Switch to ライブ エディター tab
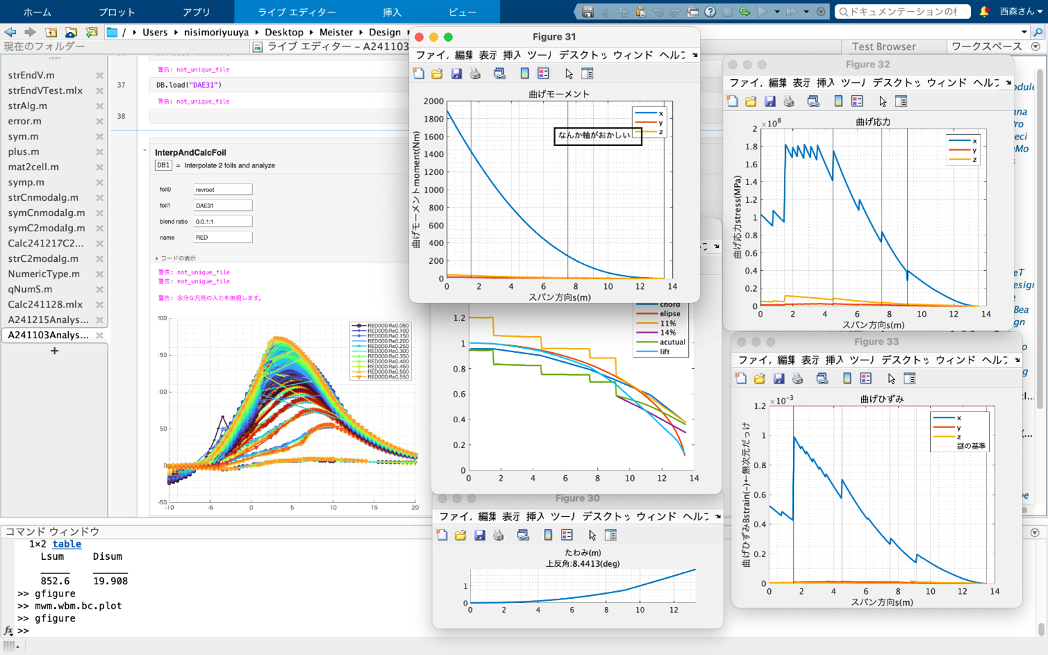The image size is (1048, 655). click(297, 12)
